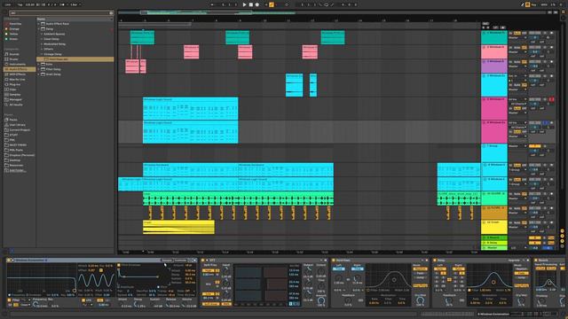Set track 1 monitor to Auto

tap(517, 34)
